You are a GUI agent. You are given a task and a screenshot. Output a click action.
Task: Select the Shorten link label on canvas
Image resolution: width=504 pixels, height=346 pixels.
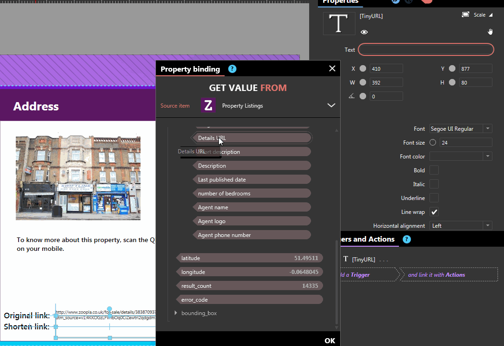pyautogui.click(x=27, y=327)
